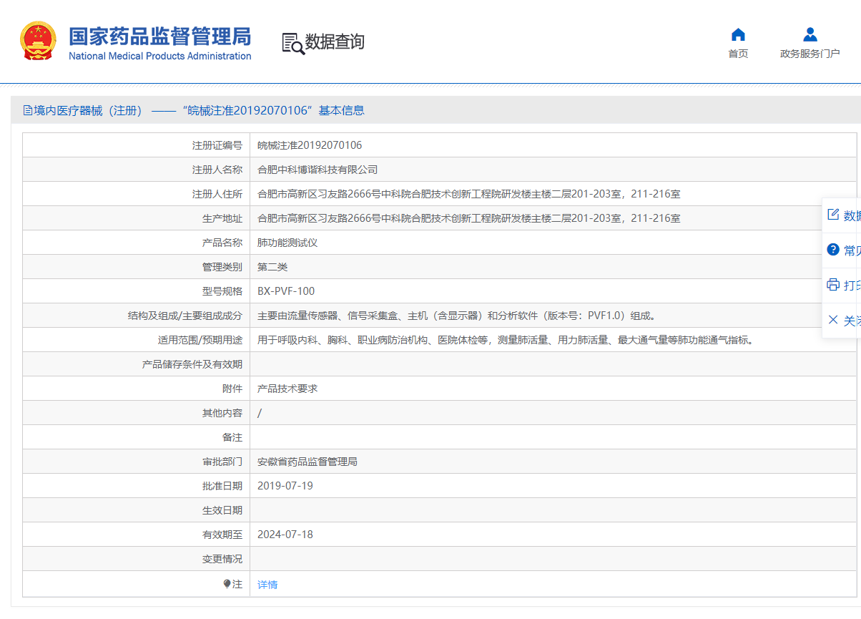Click the 审批部门 row label

pyautogui.click(x=222, y=462)
